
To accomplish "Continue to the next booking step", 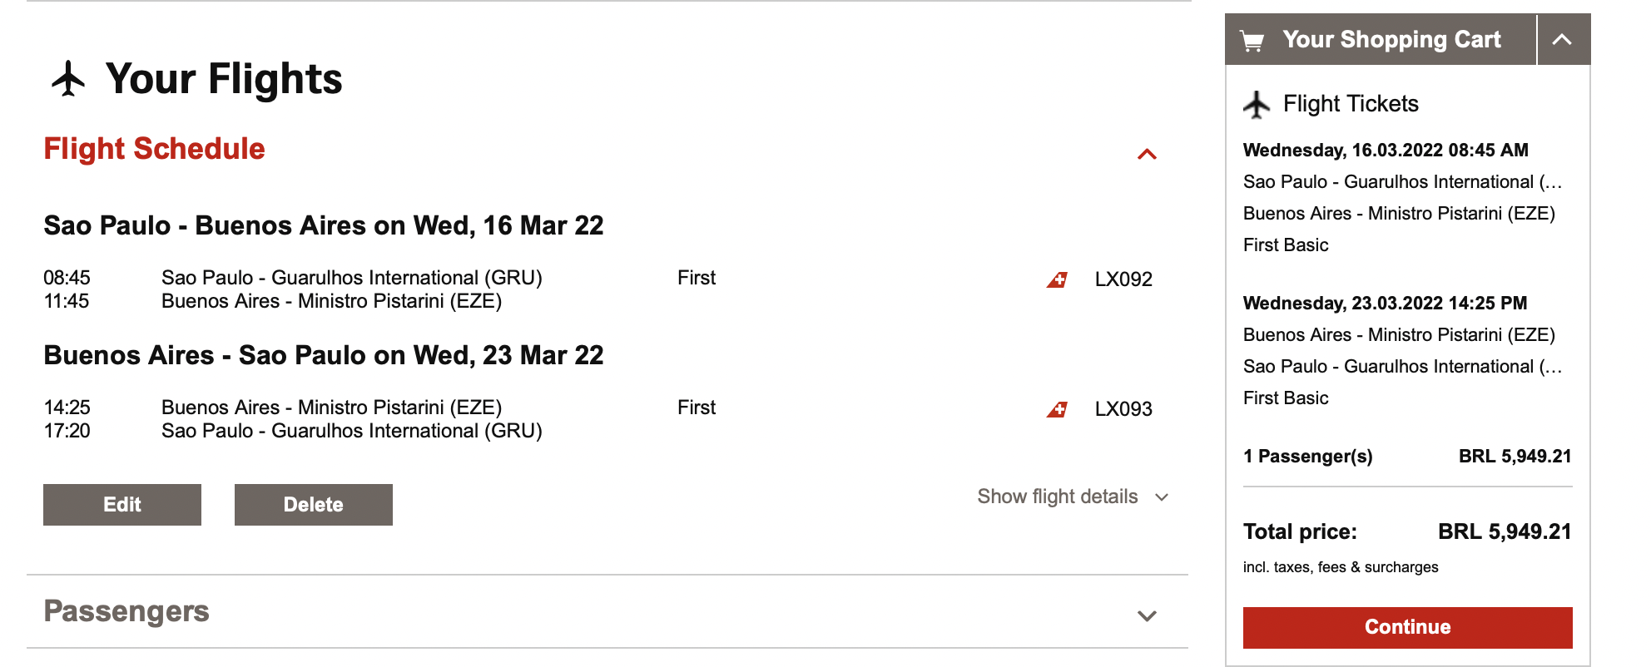I will [1407, 627].
